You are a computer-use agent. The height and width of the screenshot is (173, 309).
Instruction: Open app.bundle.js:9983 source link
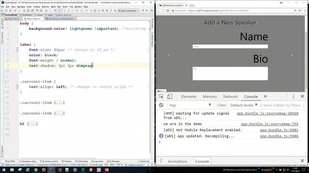[279, 130]
